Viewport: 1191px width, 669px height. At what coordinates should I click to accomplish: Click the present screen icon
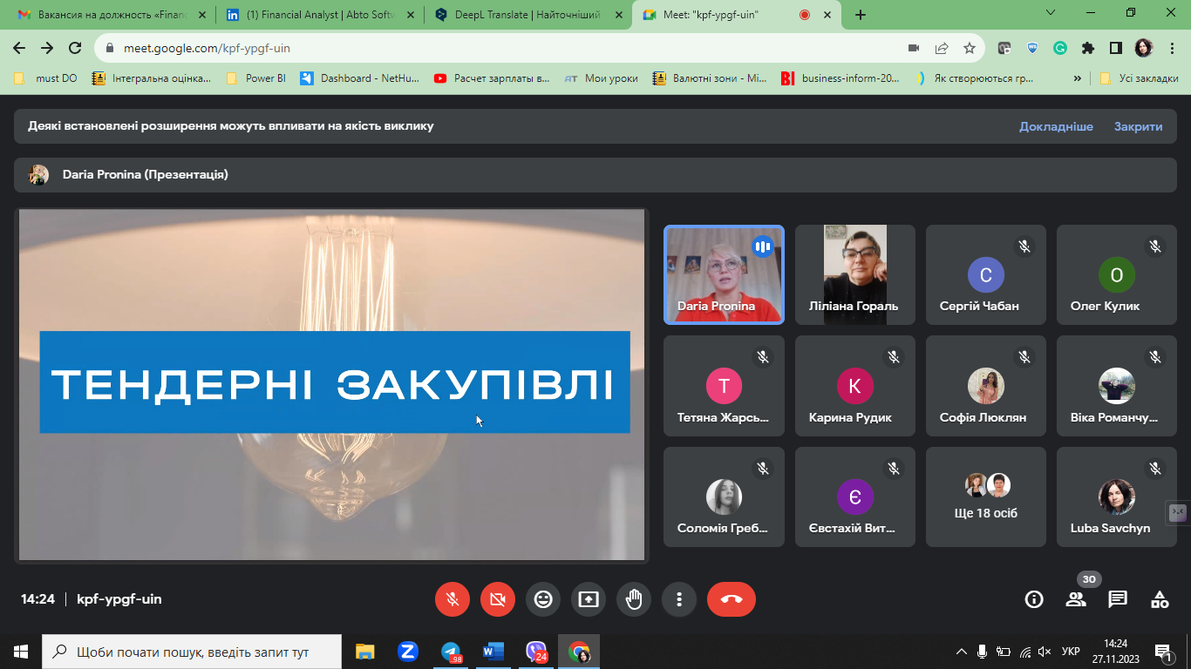(589, 599)
